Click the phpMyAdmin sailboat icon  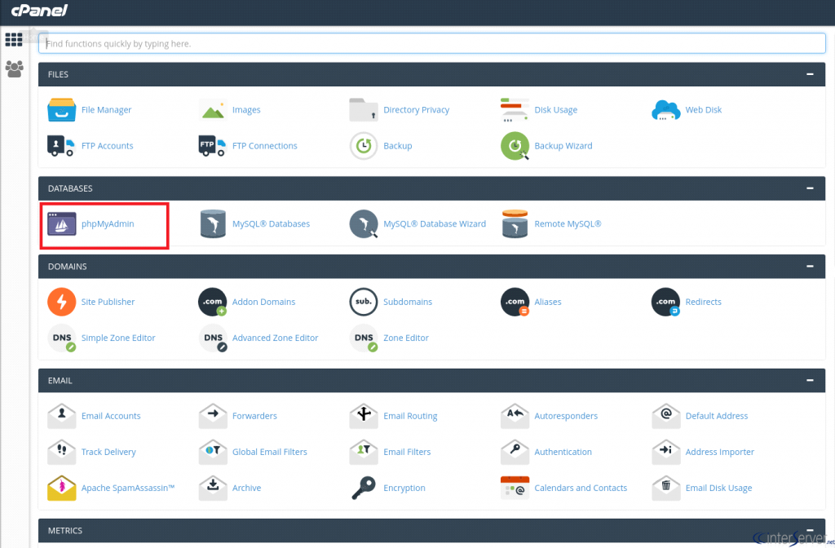[x=62, y=223]
